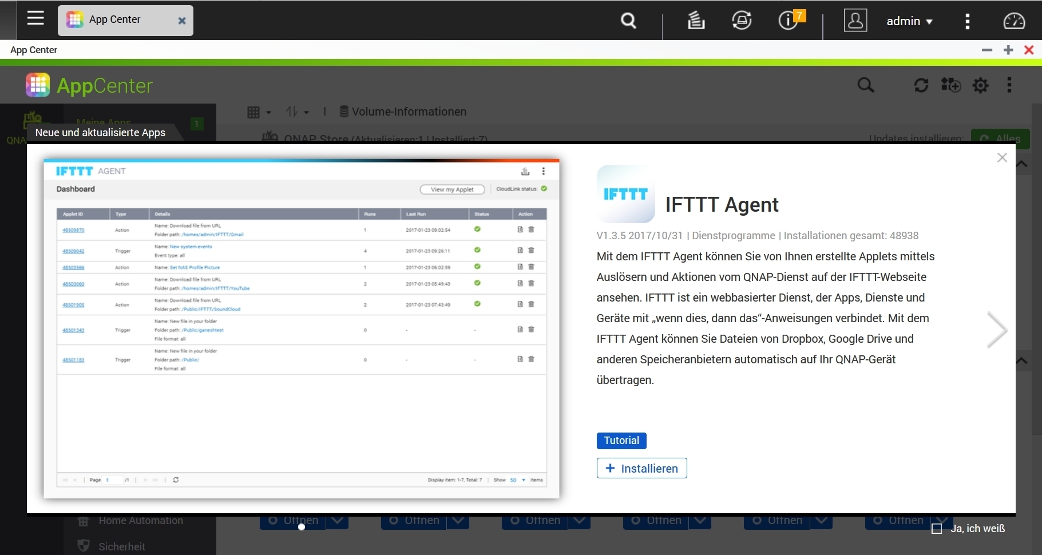Open external devices icon in top bar

tap(742, 21)
